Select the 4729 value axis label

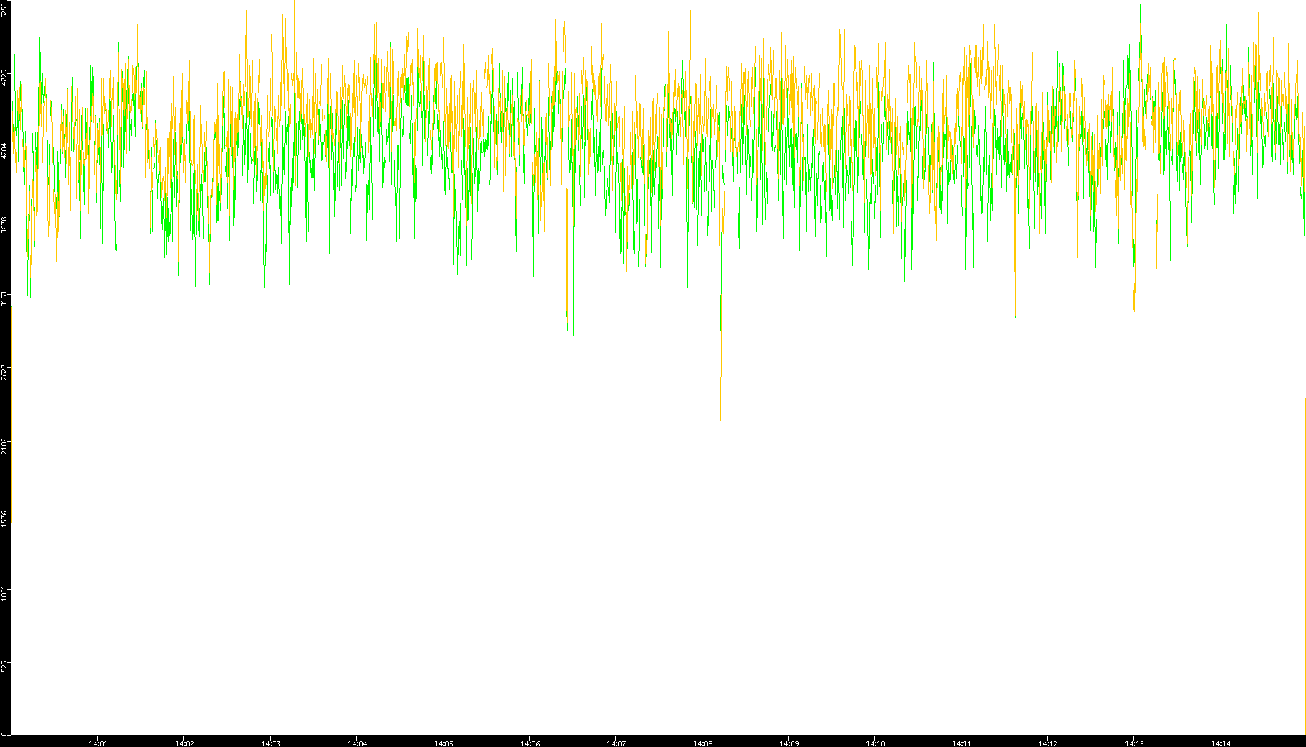click(5, 77)
